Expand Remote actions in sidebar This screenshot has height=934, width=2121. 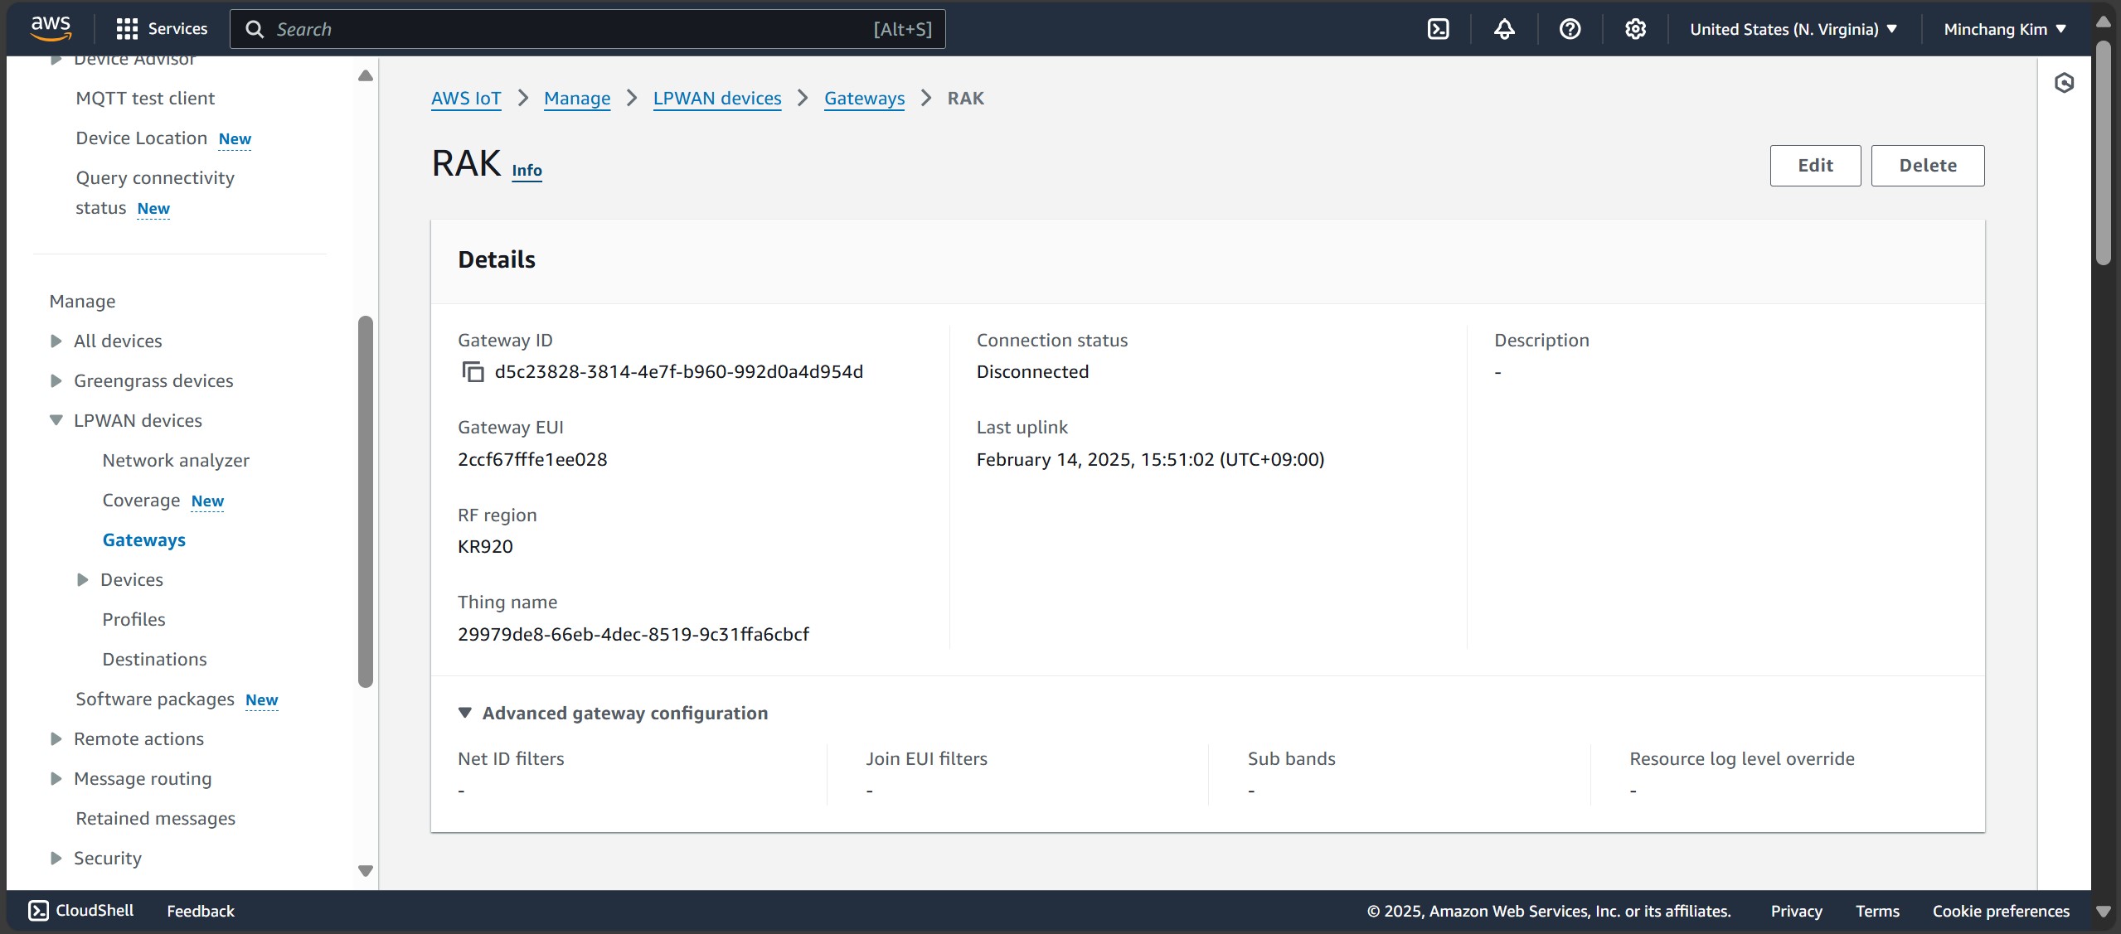coord(56,738)
